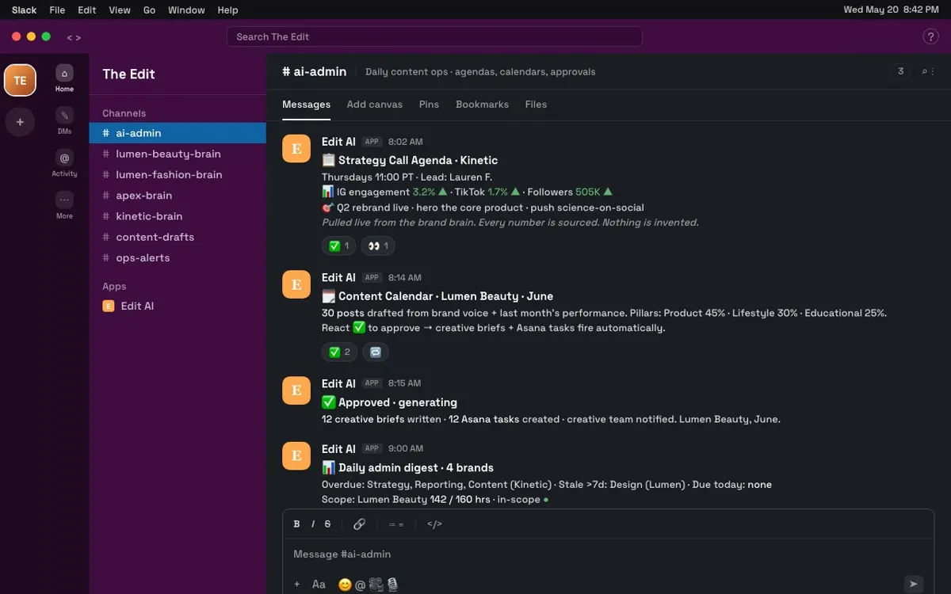Image resolution: width=951 pixels, height=594 pixels.
Task: Click the Wed May 20 clock
Action: point(891,10)
